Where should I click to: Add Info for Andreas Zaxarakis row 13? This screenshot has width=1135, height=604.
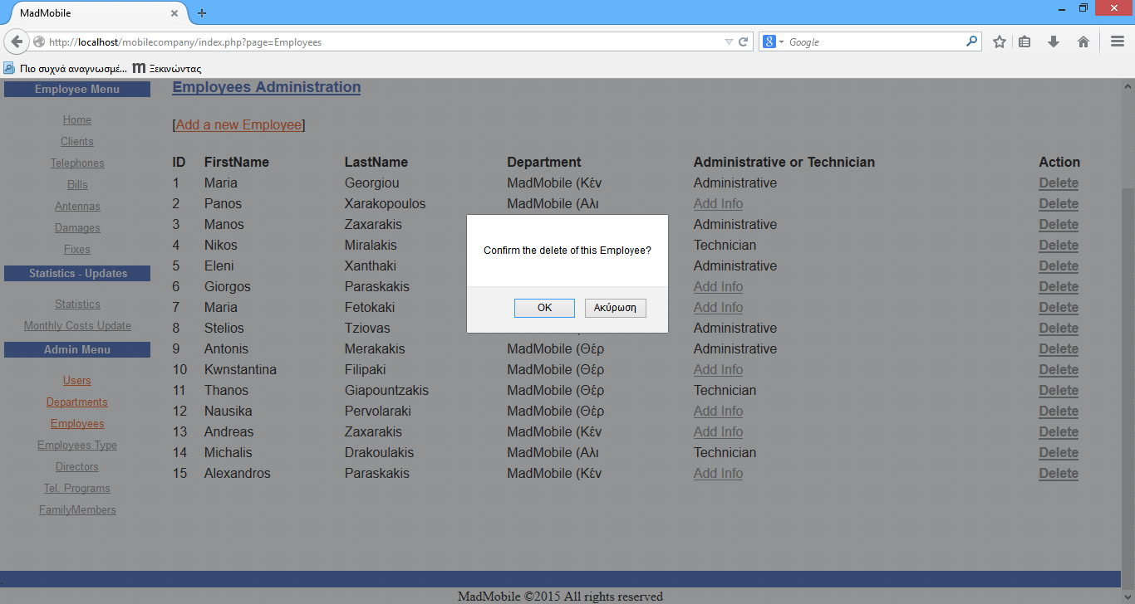[x=718, y=432]
